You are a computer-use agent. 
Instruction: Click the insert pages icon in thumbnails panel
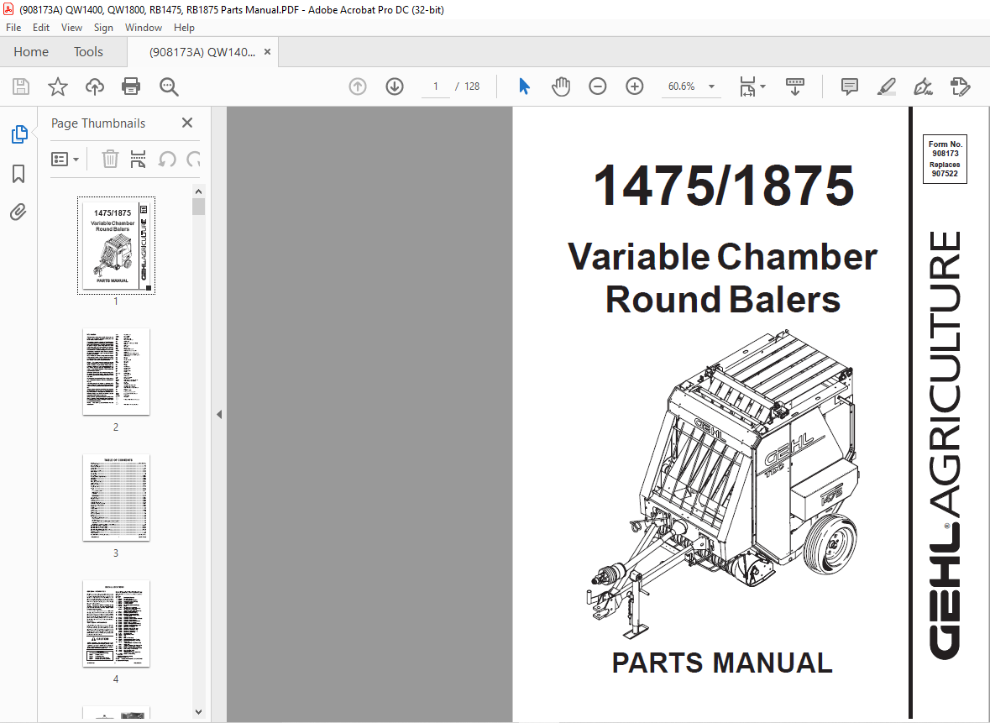[x=138, y=159]
